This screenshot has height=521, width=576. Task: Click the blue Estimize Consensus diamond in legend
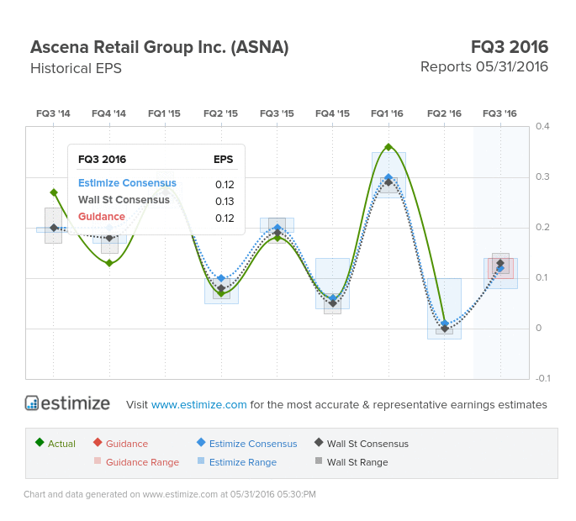point(201,442)
